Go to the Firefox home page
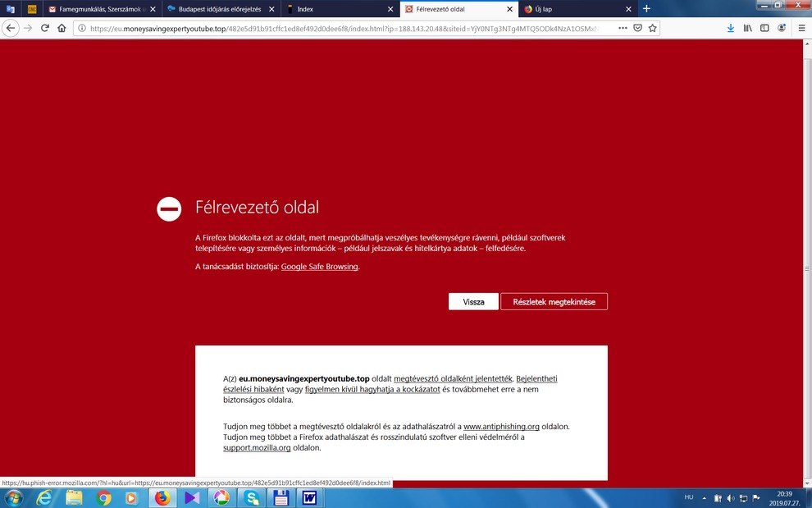The height and width of the screenshot is (508, 812). coord(62,28)
